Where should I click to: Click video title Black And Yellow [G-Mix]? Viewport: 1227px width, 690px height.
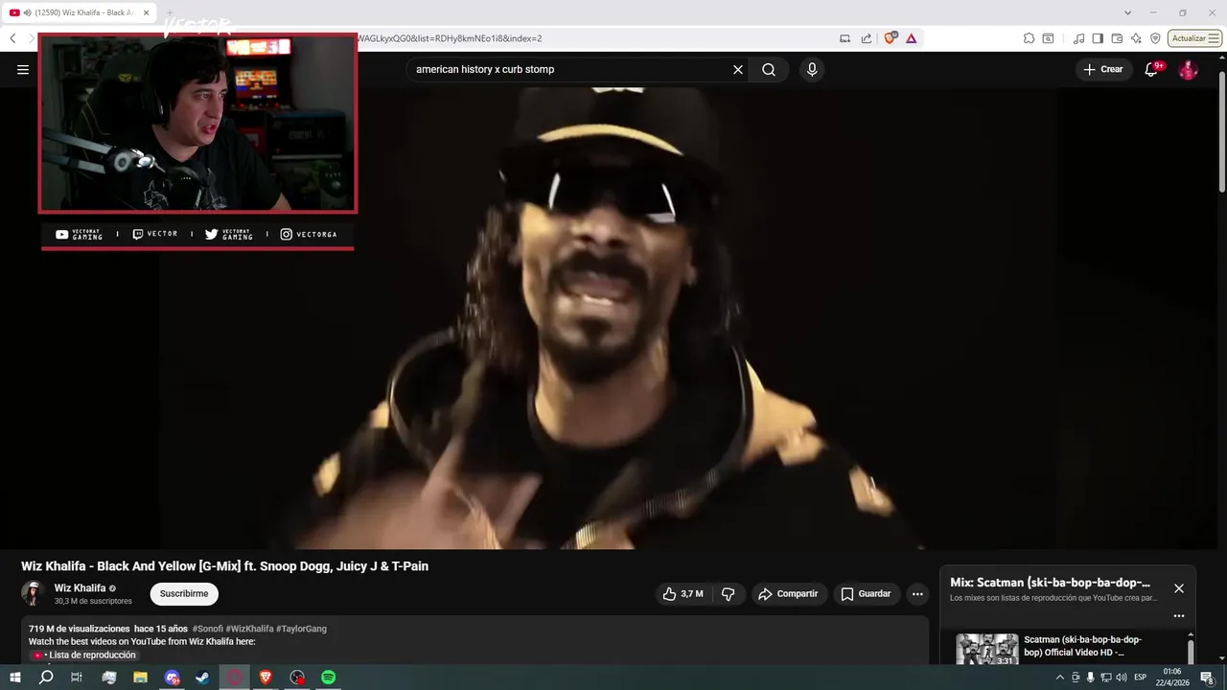click(x=224, y=566)
